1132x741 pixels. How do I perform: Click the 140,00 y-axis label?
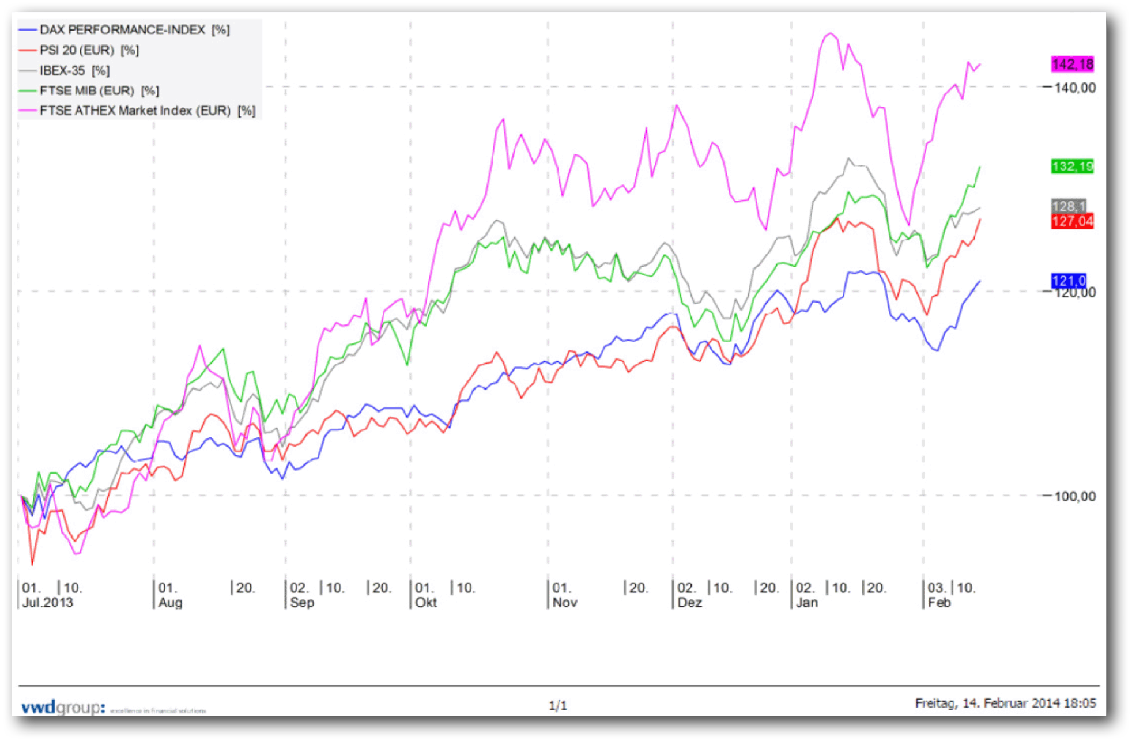click(x=1075, y=88)
